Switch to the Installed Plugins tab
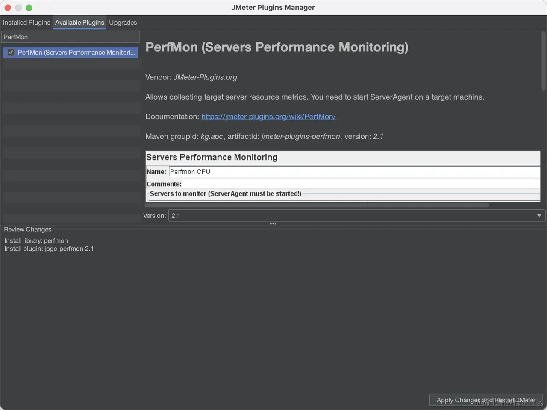 pyautogui.click(x=26, y=23)
